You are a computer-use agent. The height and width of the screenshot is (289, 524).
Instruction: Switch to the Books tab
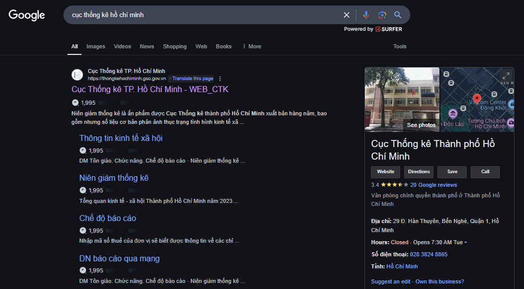[223, 46]
